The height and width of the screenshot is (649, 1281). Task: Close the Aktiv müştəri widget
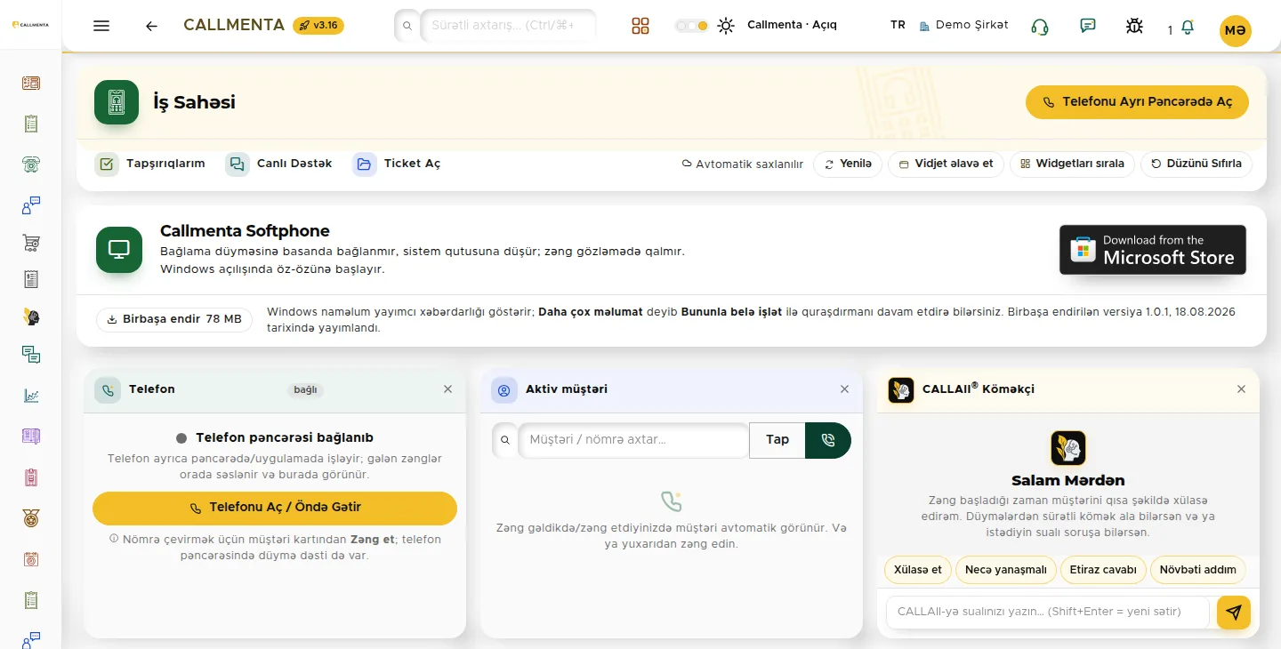point(844,389)
